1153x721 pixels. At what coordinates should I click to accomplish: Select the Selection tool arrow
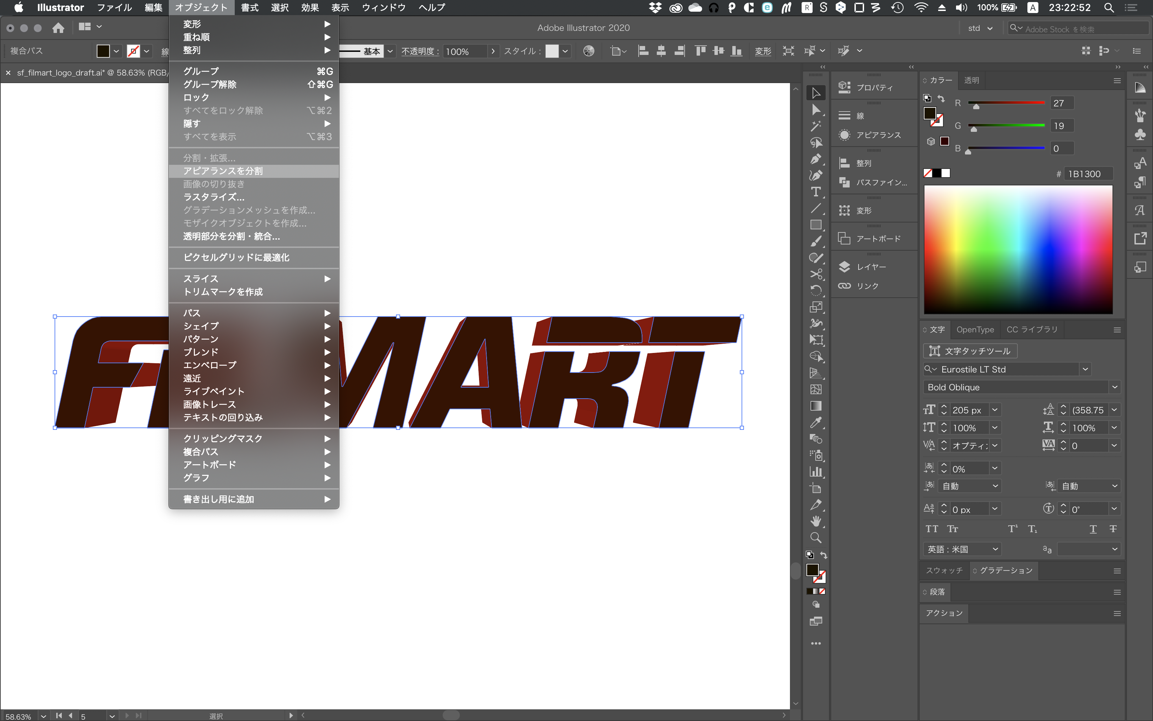[816, 92]
